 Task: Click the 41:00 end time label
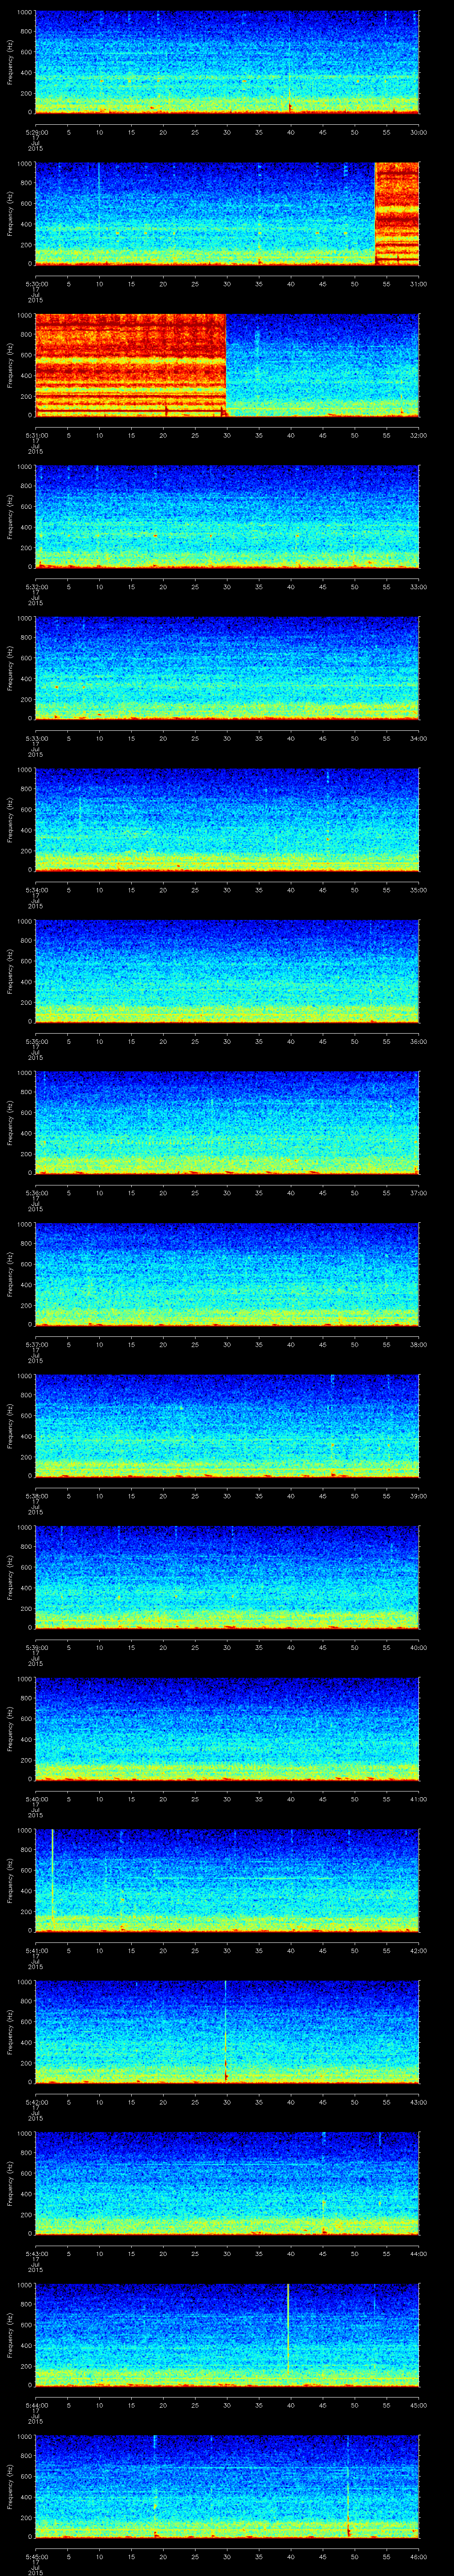pyautogui.click(x=419, y=1799)
